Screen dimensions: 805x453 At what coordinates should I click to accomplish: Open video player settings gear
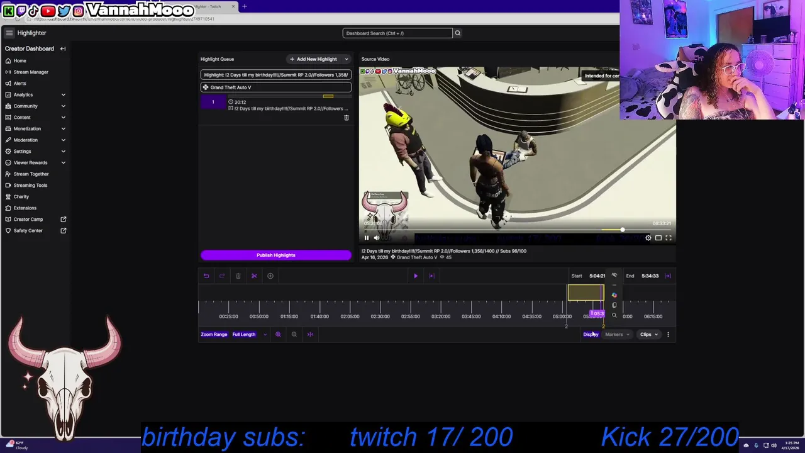click(x=648, y=238)
